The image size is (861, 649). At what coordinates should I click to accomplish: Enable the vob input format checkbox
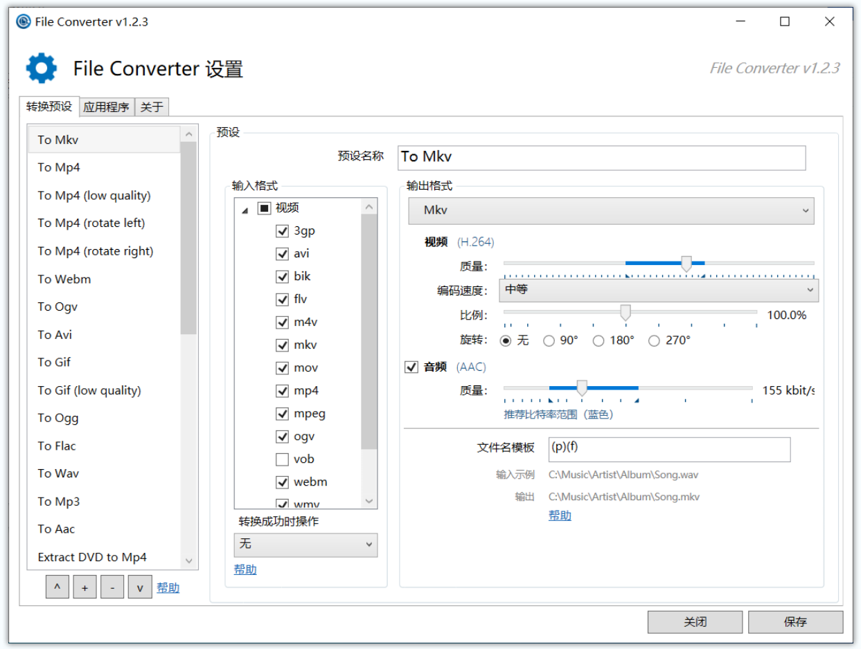tap(282, 459)
